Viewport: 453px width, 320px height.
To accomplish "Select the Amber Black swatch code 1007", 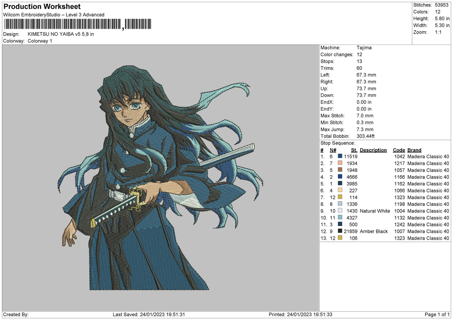I will click(x=340, y=231).
